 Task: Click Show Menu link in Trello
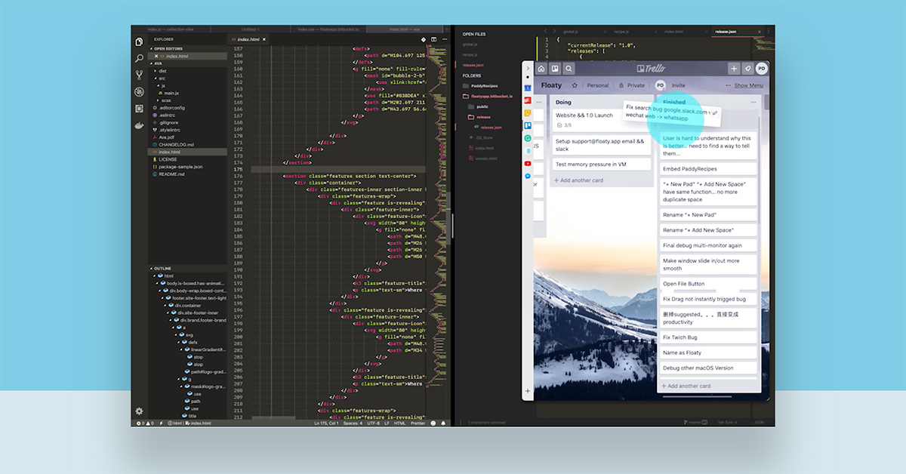748,85
